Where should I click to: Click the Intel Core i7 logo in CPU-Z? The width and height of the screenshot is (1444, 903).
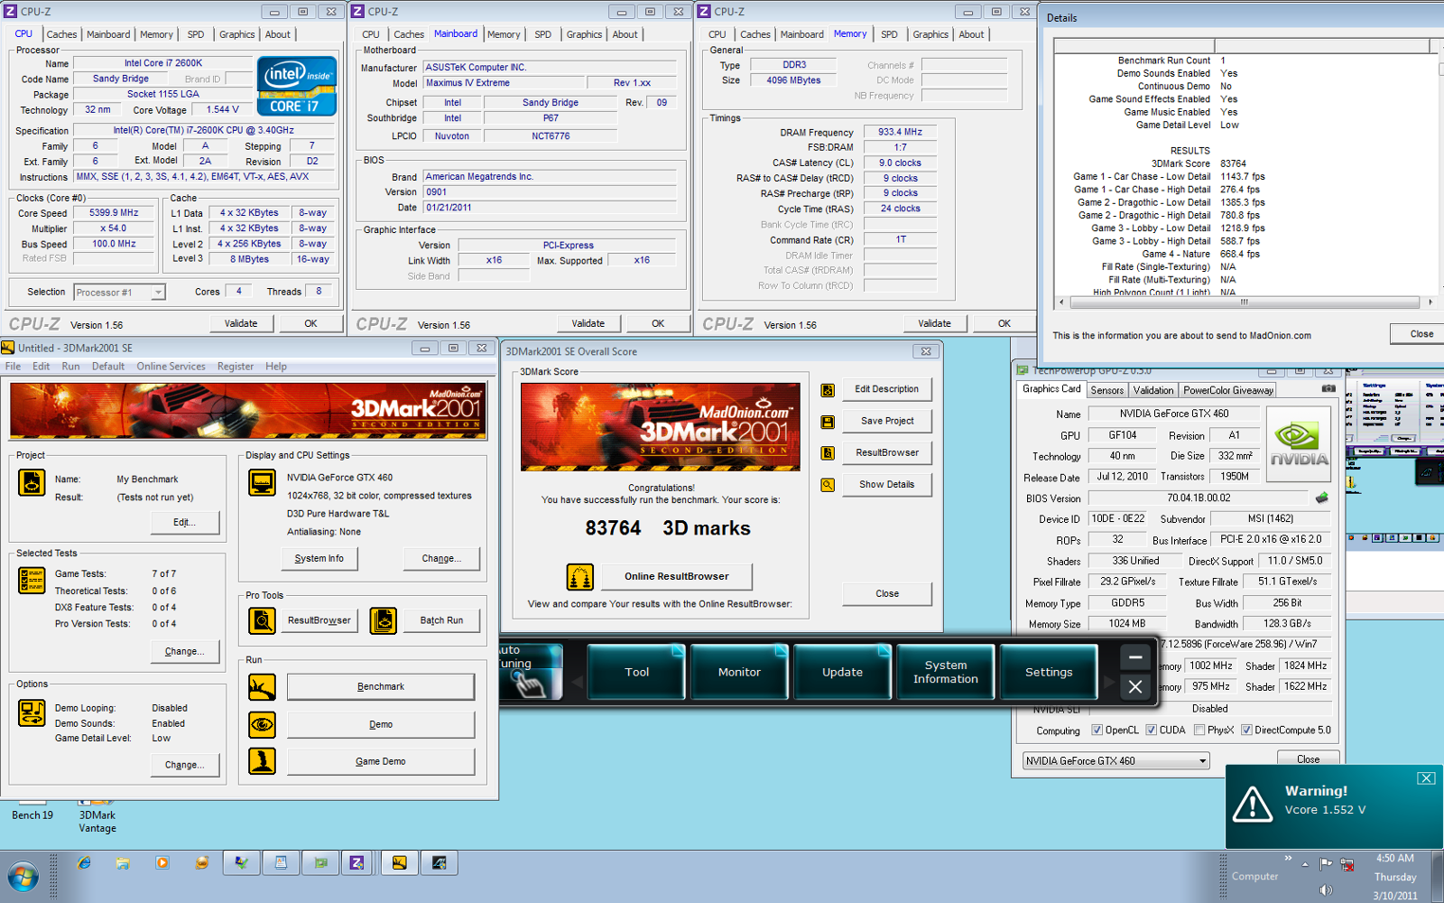[x=297, y=86]
